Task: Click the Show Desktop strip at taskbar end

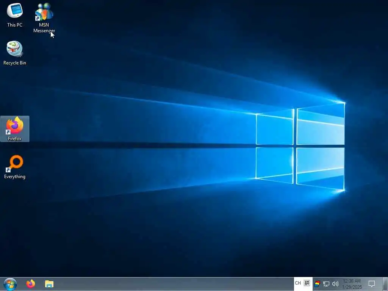Action: (x=385, y=284)
